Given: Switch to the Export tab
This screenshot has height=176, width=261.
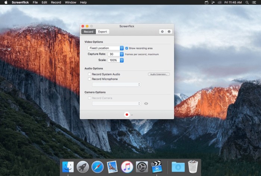Looking at the screenshot, I should tap(103, 32).
